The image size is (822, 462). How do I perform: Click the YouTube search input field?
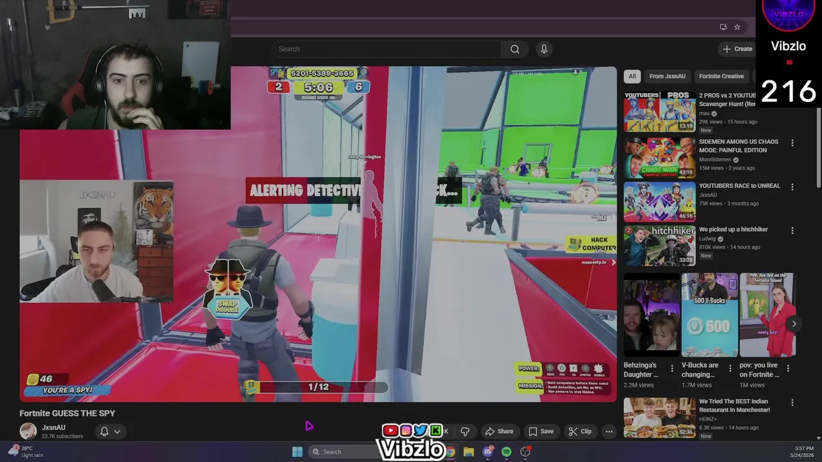[387, 49]
